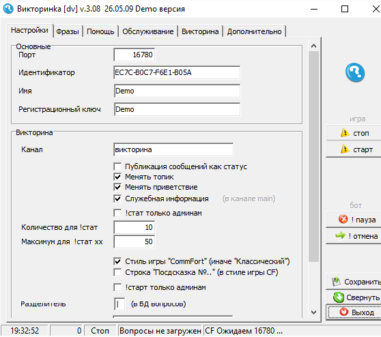The width and height of the screenshot is (381, 337).
Task: Click the ! отмена button
Action: (354, 236)
